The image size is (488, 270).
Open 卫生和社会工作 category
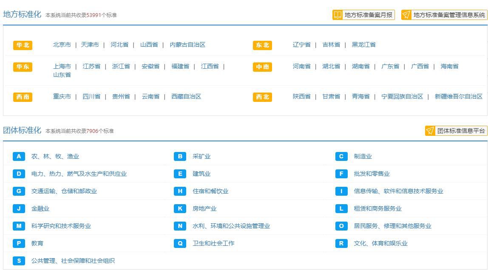(x=213, y=243)
